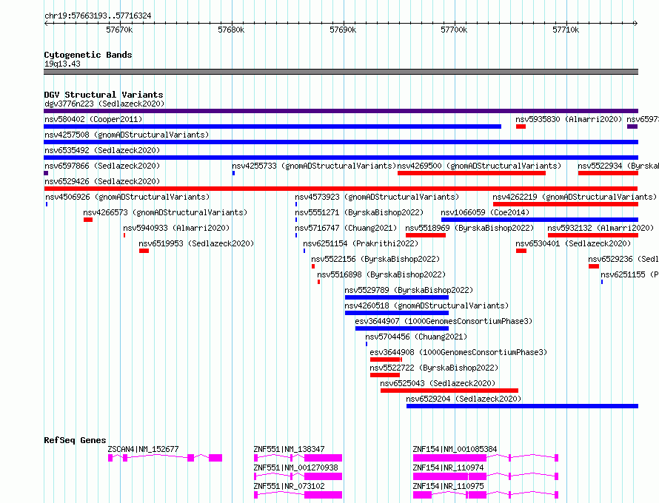
Task: Select the blue nsv6529204 variant bar
Action: tap(523, 406)
